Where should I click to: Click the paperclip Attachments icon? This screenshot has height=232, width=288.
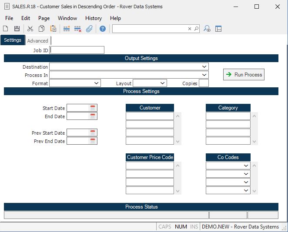pos(89,29)
